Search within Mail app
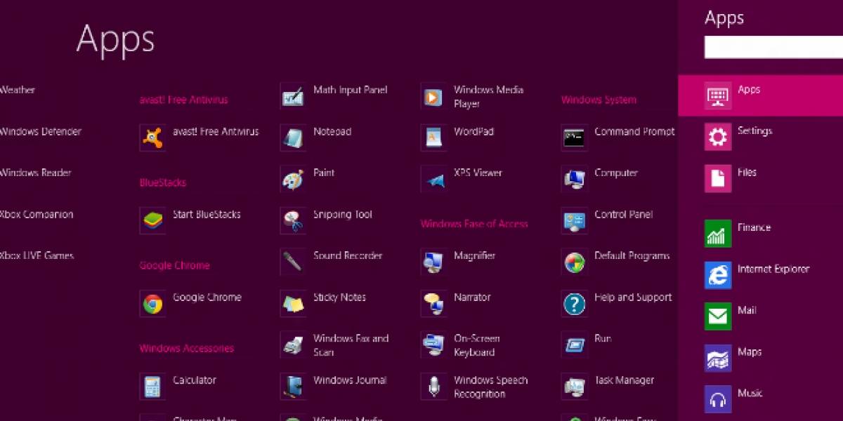This screenshot has width=843, height=421. (761, 316)
